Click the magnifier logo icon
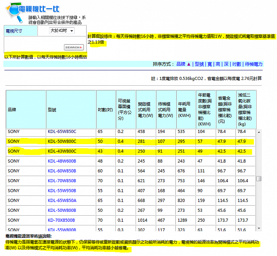The width and height of the screenshot is (277, 256). 14,13
